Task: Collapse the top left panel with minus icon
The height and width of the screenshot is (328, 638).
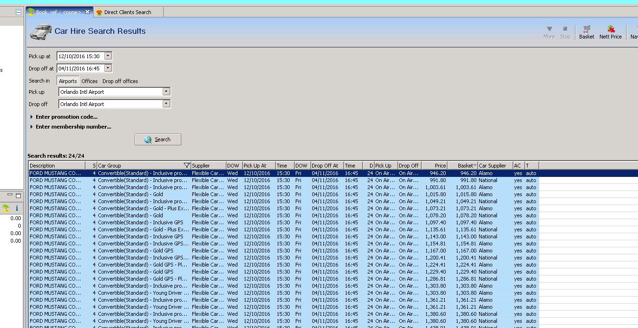Action: pyautogui.click(x=18, y=12)
